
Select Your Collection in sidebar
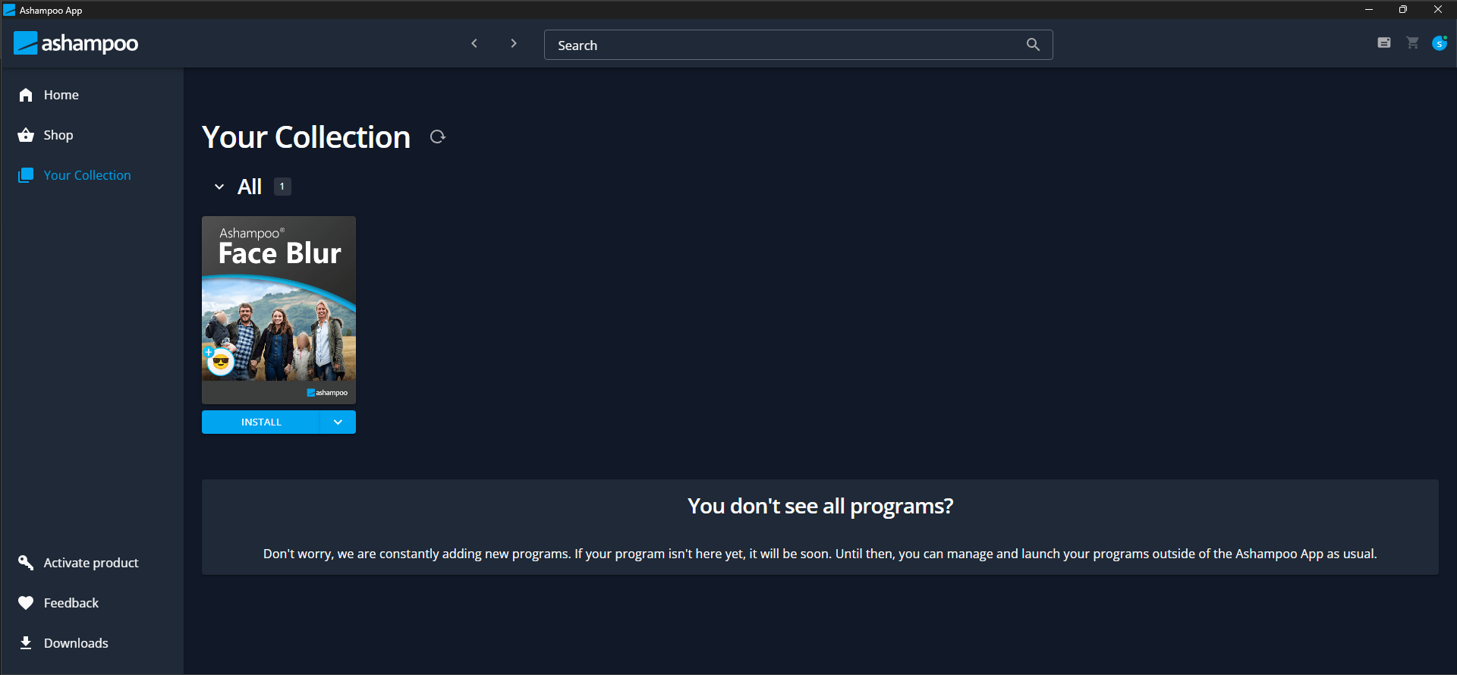[87, 175]
